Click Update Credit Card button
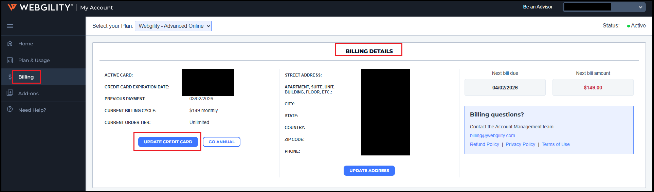 click(x=168, y=142)
